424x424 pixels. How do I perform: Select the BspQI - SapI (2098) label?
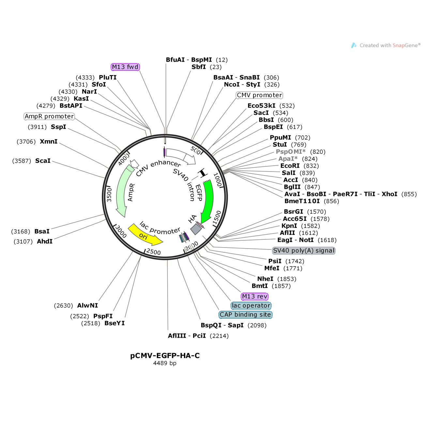tap(234, 325)
